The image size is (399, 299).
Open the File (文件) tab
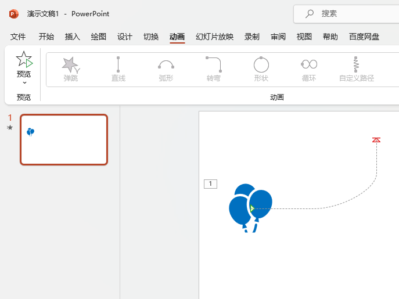pos(18,37)
